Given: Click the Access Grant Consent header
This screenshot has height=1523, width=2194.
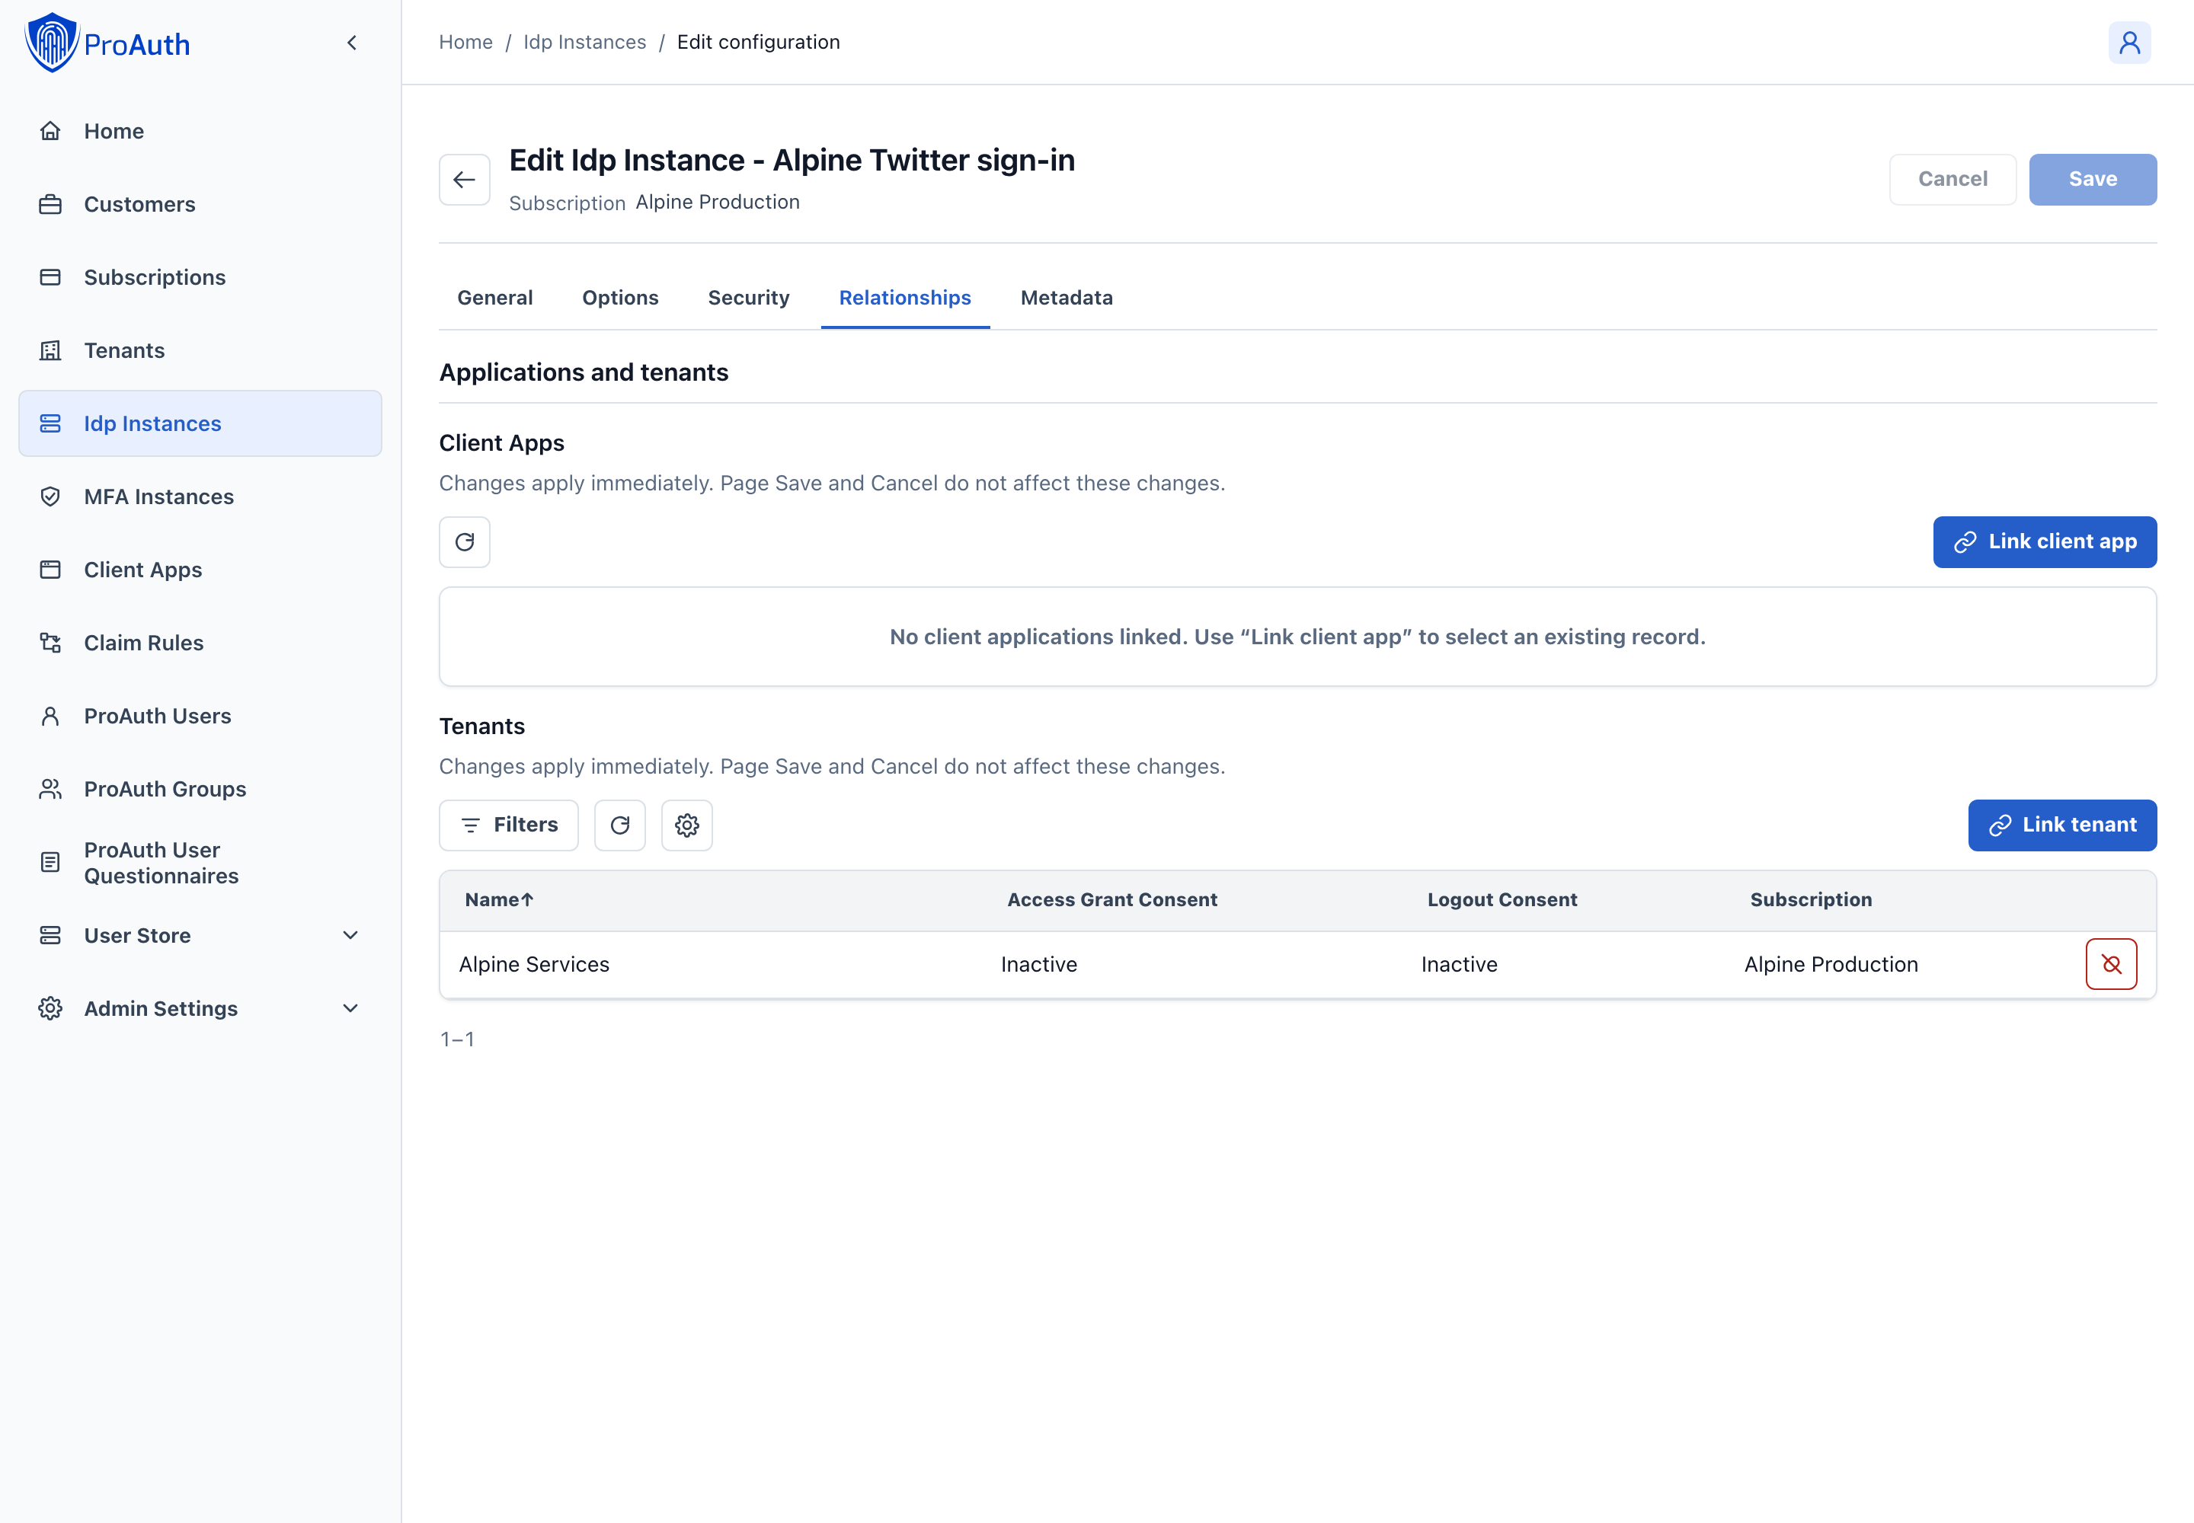Looking at the screenshot, I should point(1112,900).
